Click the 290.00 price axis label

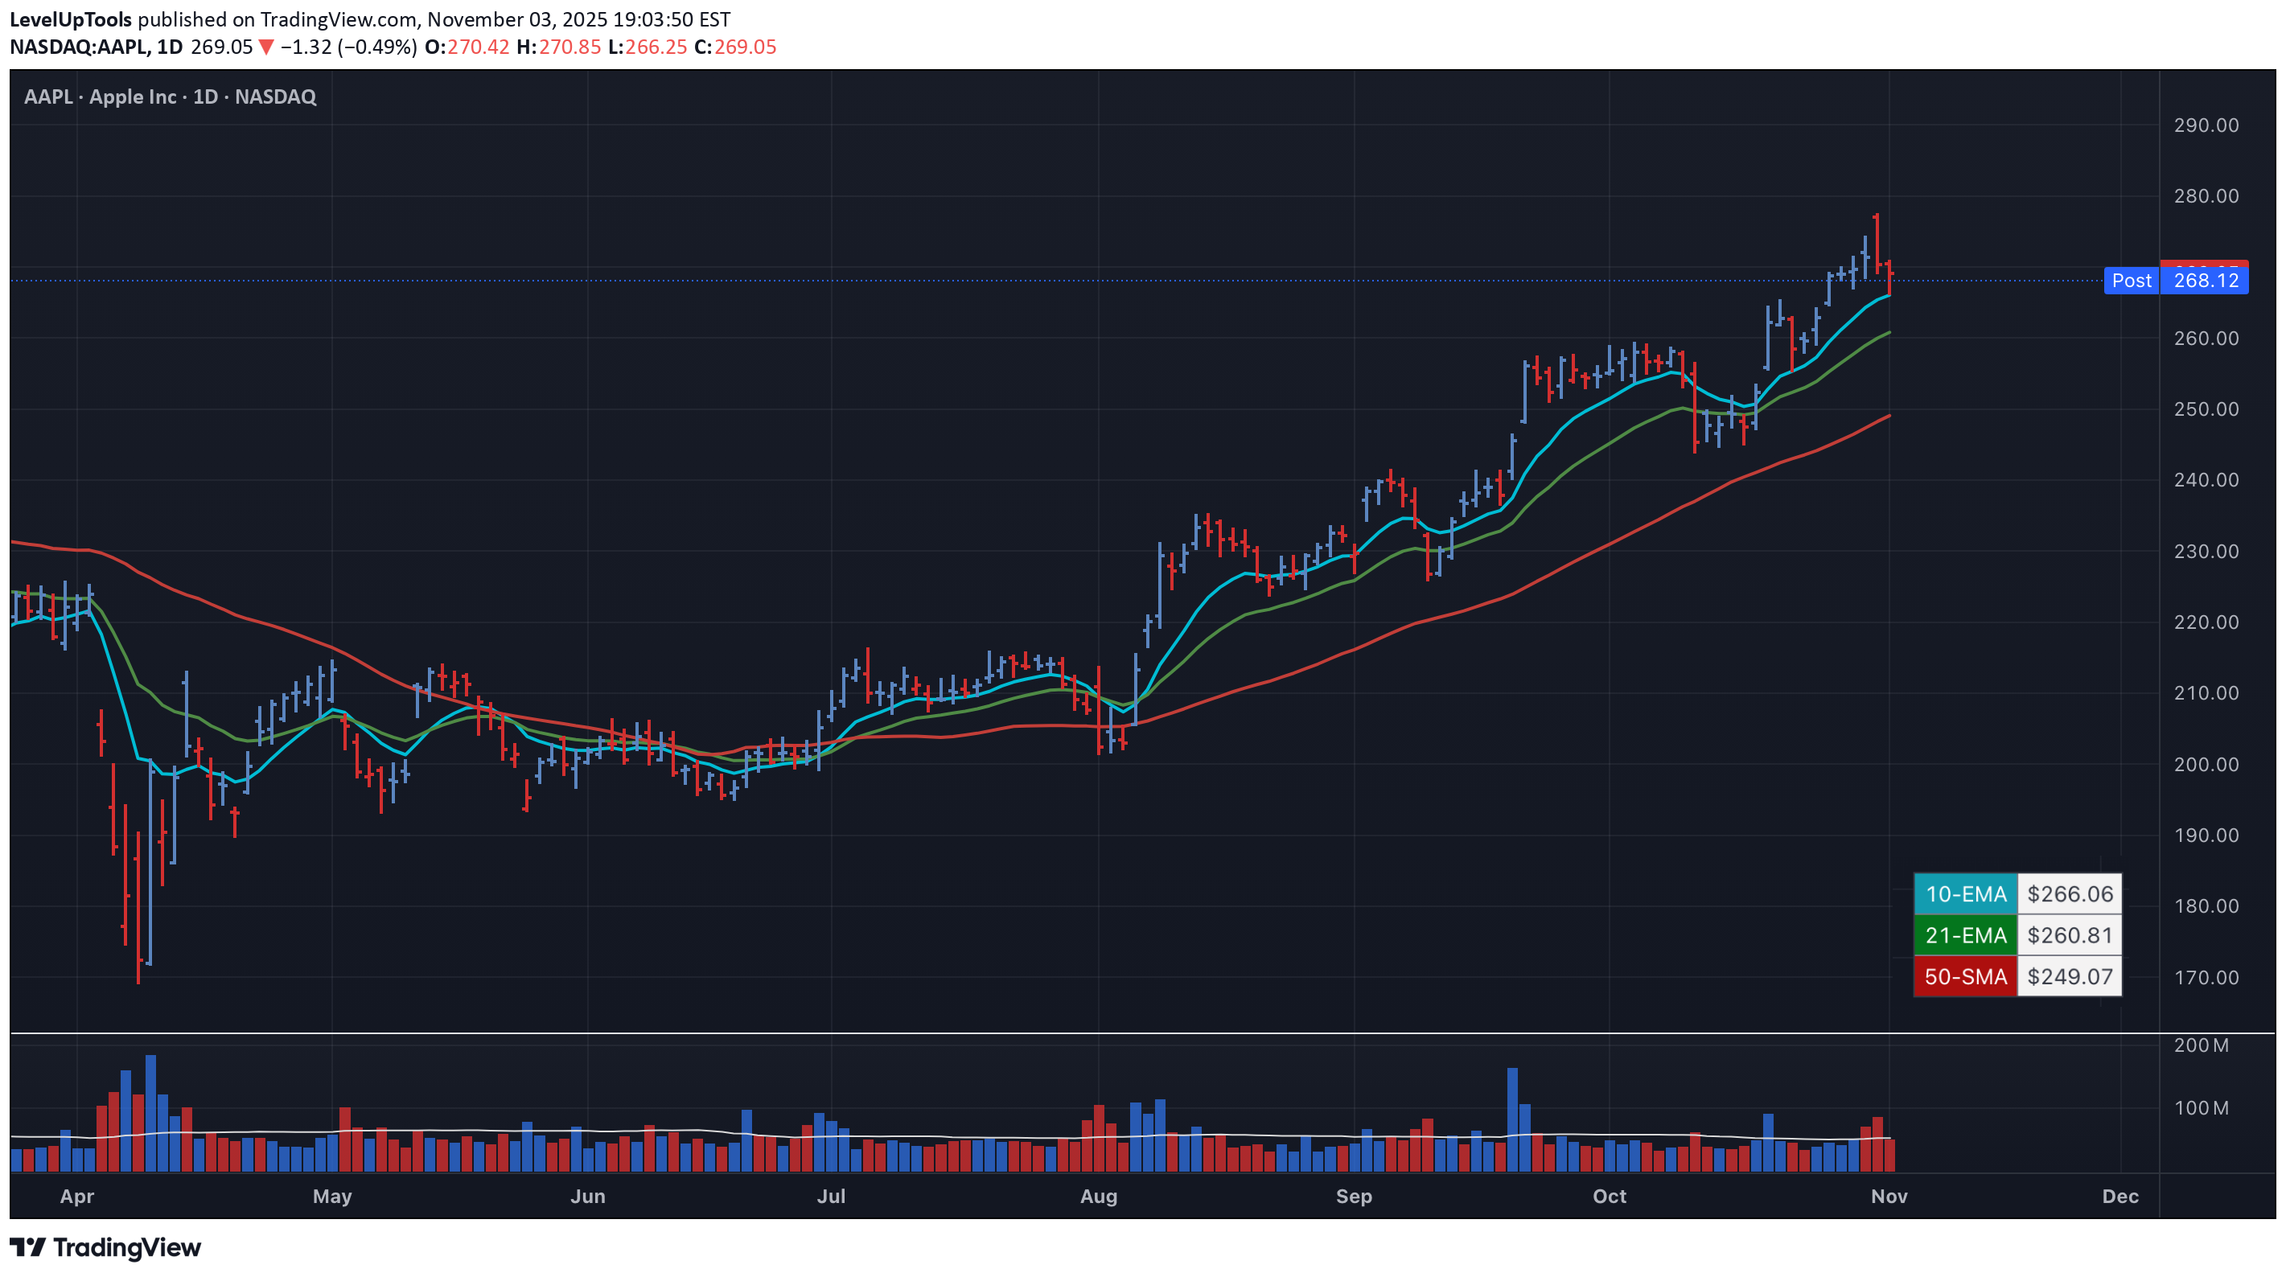click(2206, 125)
